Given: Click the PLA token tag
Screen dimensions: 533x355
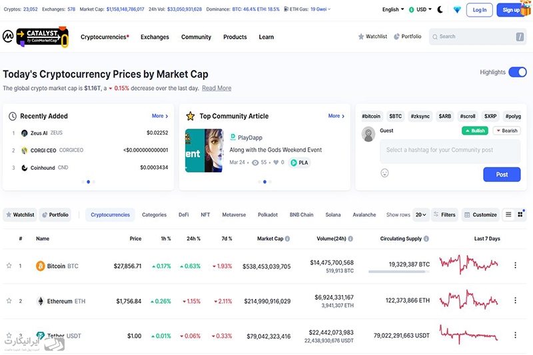Looking at the screenshot, I should tap(299, 163).
